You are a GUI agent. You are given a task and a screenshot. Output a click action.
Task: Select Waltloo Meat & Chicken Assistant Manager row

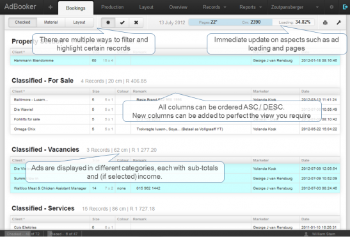pyautogui.click(x=175, y=188)
